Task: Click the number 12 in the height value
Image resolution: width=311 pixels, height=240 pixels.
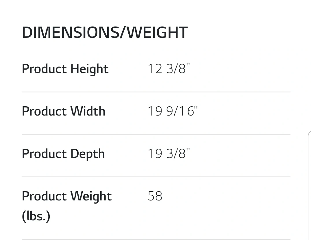Action: pyautogui.click(x=155, y=69)
